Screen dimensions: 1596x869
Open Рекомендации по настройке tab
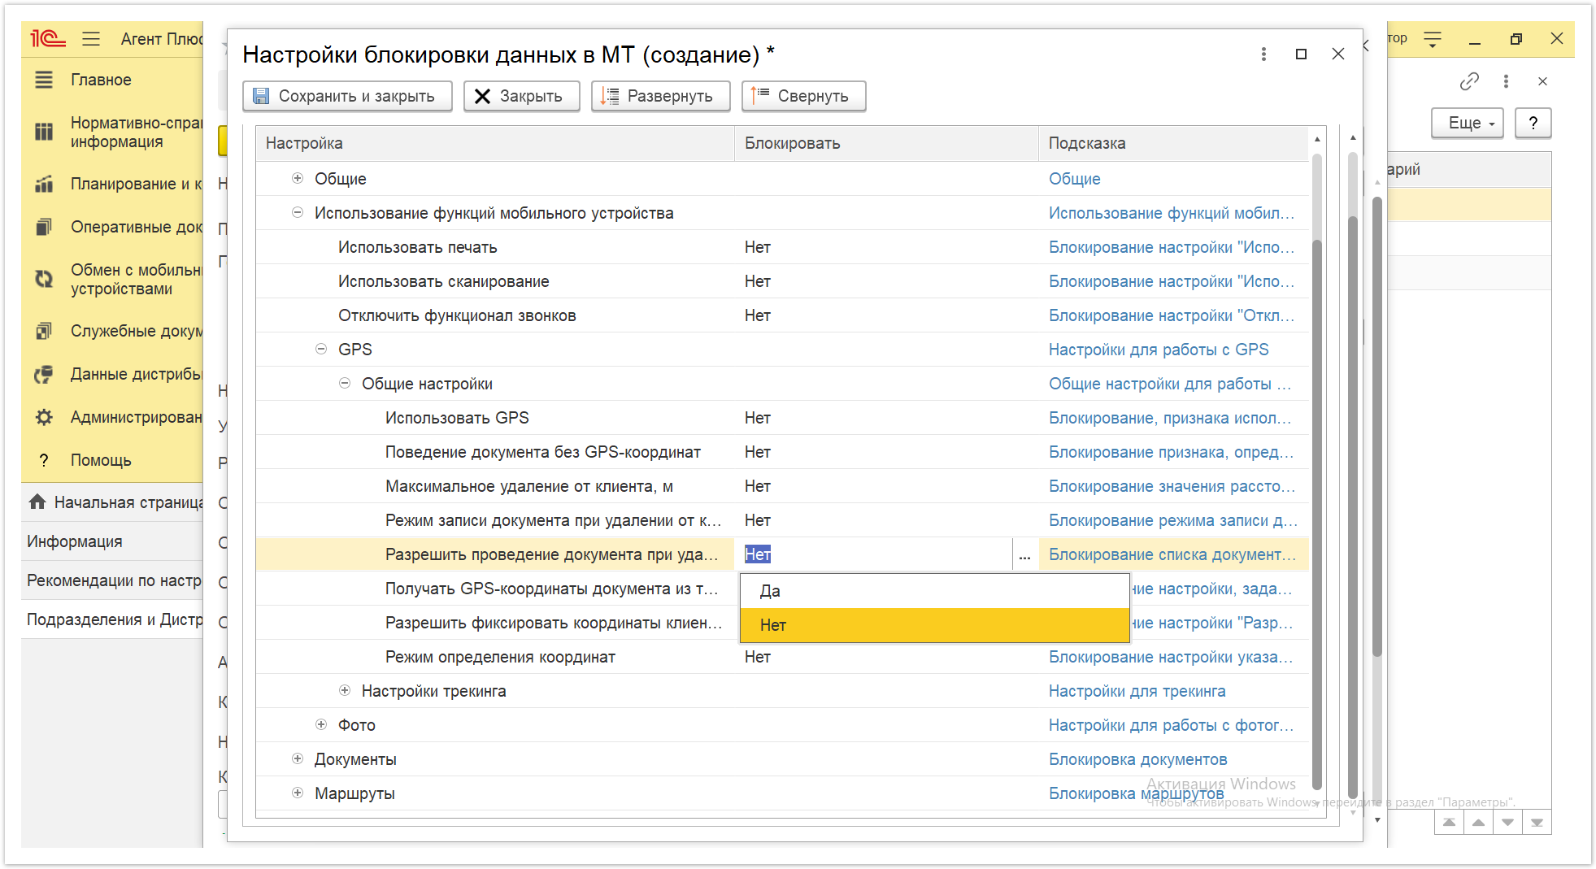tap(112, 580)
